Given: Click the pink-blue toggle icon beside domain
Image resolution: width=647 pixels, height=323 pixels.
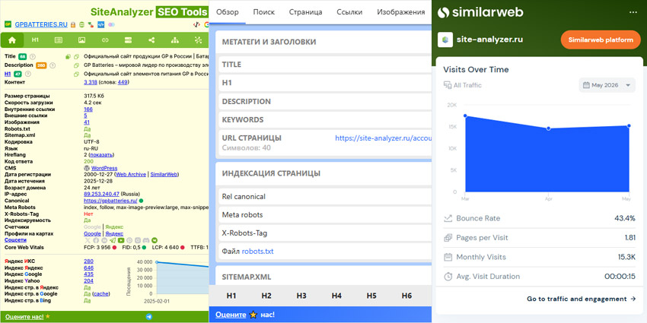Looking at the screenshot, I should (x=111, y=25).
